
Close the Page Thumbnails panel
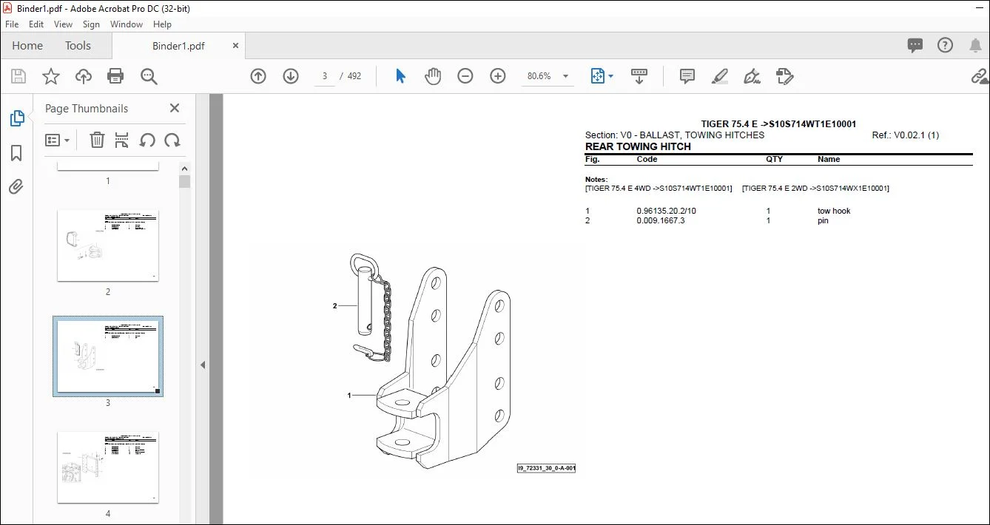coord(175,108)
